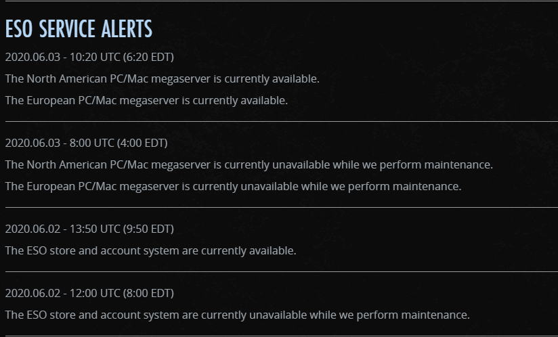Click the divider line below the 8:00 UTC alerts
The image size is (558, 337).
(279, 208)
